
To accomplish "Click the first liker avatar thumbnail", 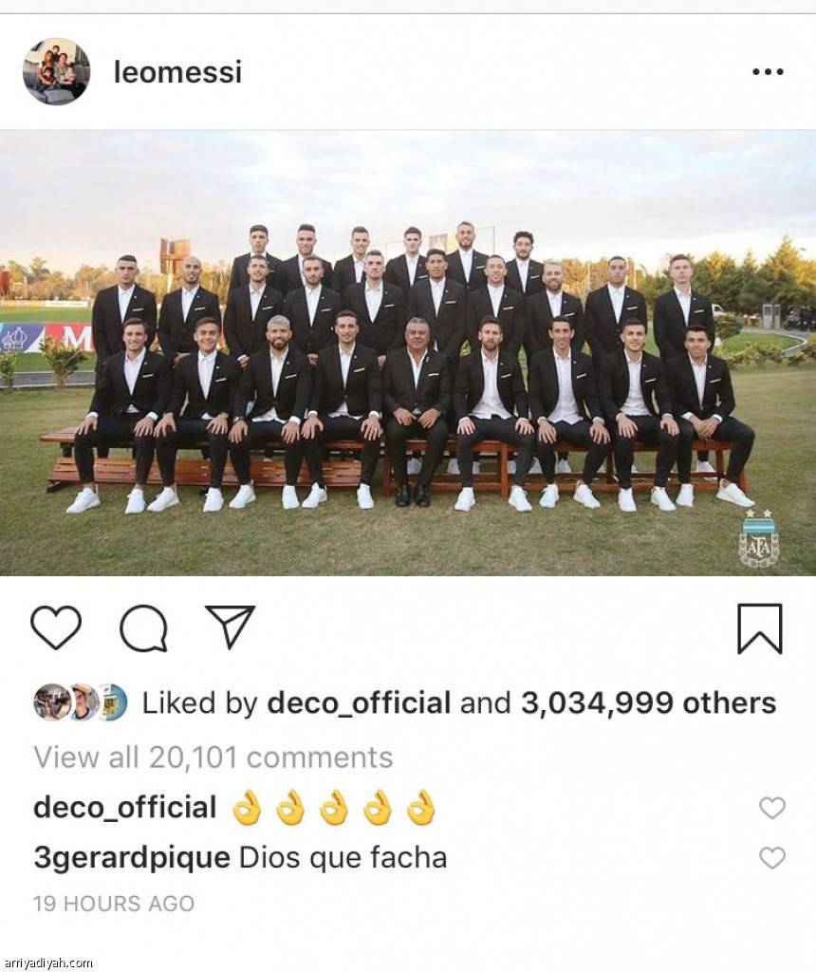I will [51, 701].
